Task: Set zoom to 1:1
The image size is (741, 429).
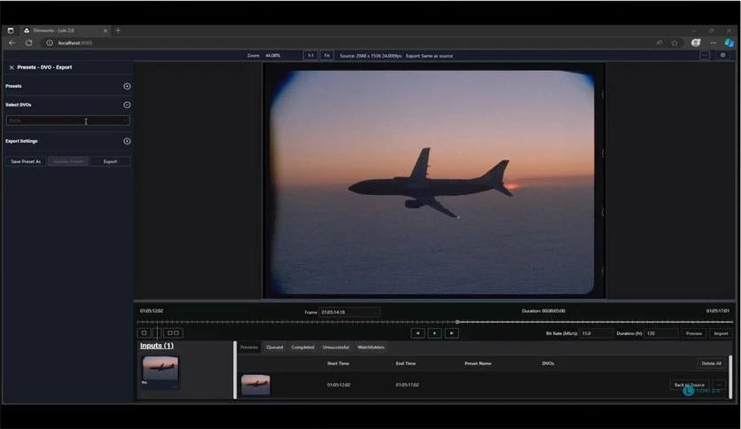Action: [310, 55]
